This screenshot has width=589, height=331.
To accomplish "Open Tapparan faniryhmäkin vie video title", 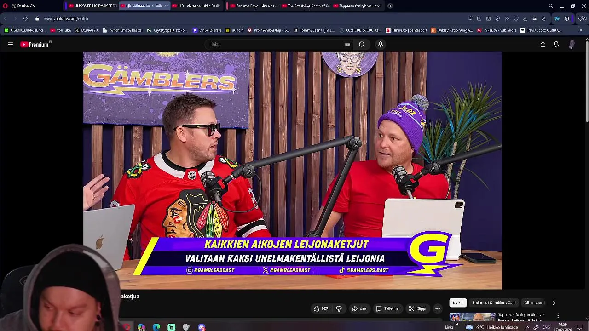I will pos(521,317).
